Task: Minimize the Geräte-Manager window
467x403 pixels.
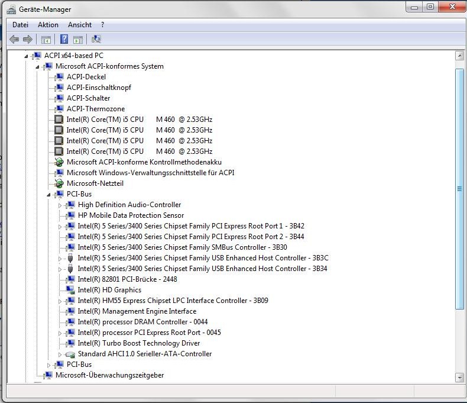Action: coord(414,7)
